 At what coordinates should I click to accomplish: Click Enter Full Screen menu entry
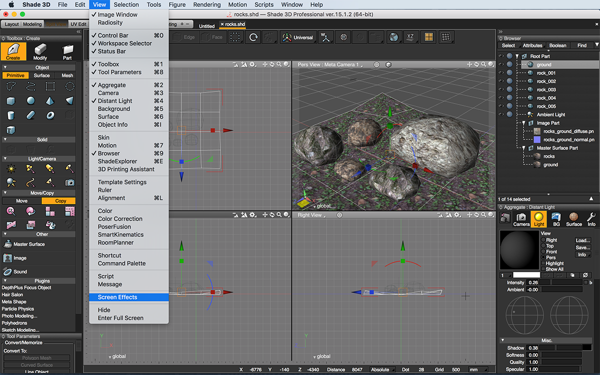coord(129,318)
